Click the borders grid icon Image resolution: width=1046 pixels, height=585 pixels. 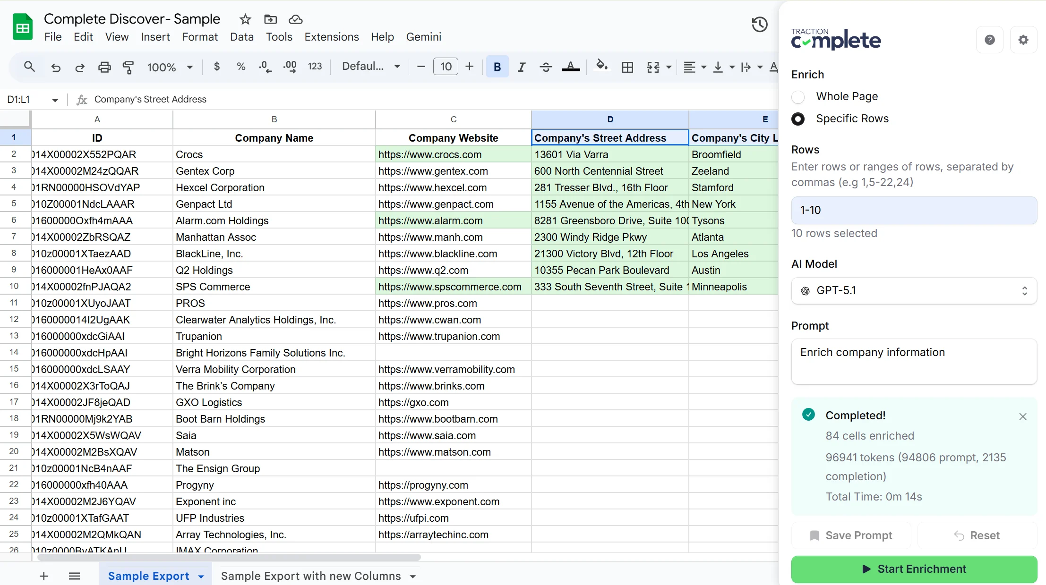point(627,67)
